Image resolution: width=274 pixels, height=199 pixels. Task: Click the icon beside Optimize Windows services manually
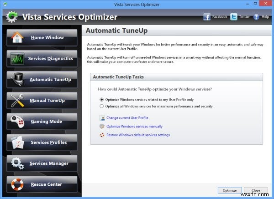pyautogui.click(x=102, y=126)
